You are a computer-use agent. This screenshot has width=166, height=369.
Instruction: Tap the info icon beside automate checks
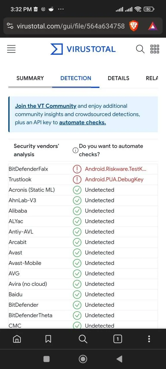75,150
